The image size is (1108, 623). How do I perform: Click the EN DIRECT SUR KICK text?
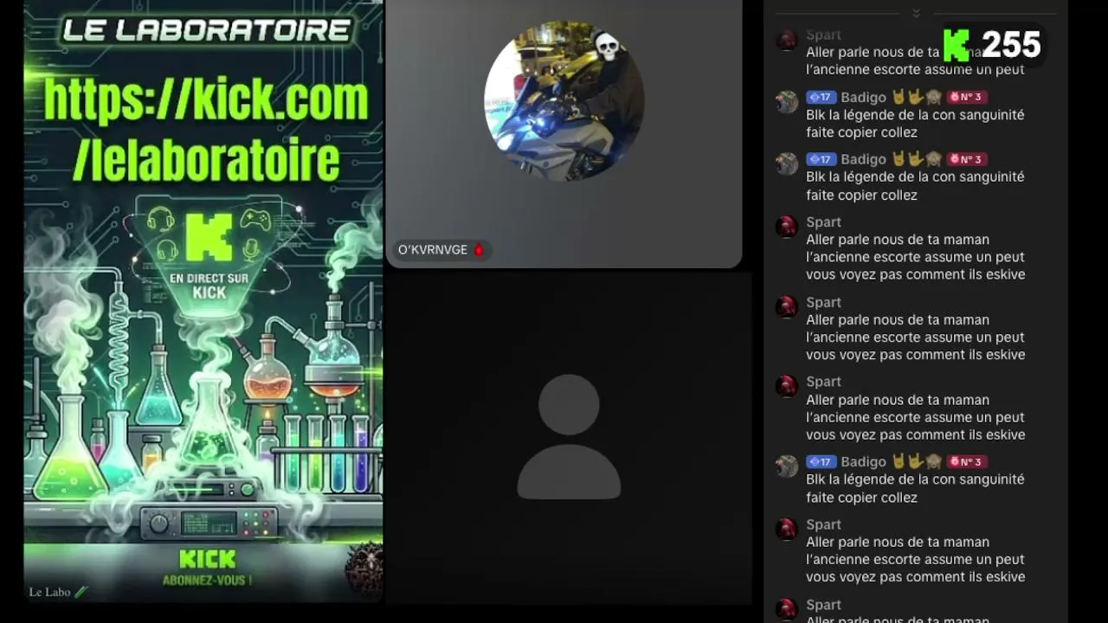pos(209,286)
